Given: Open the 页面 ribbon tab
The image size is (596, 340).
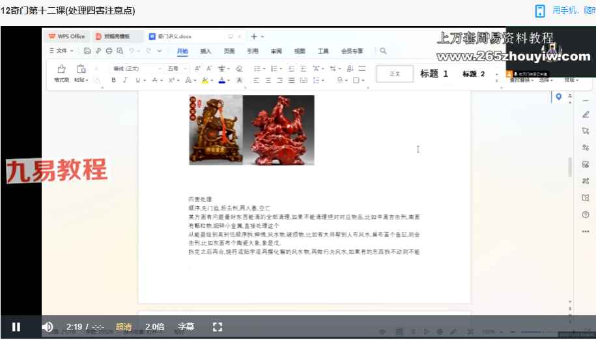Looking at the screenshot, I should tap(229, 51).
